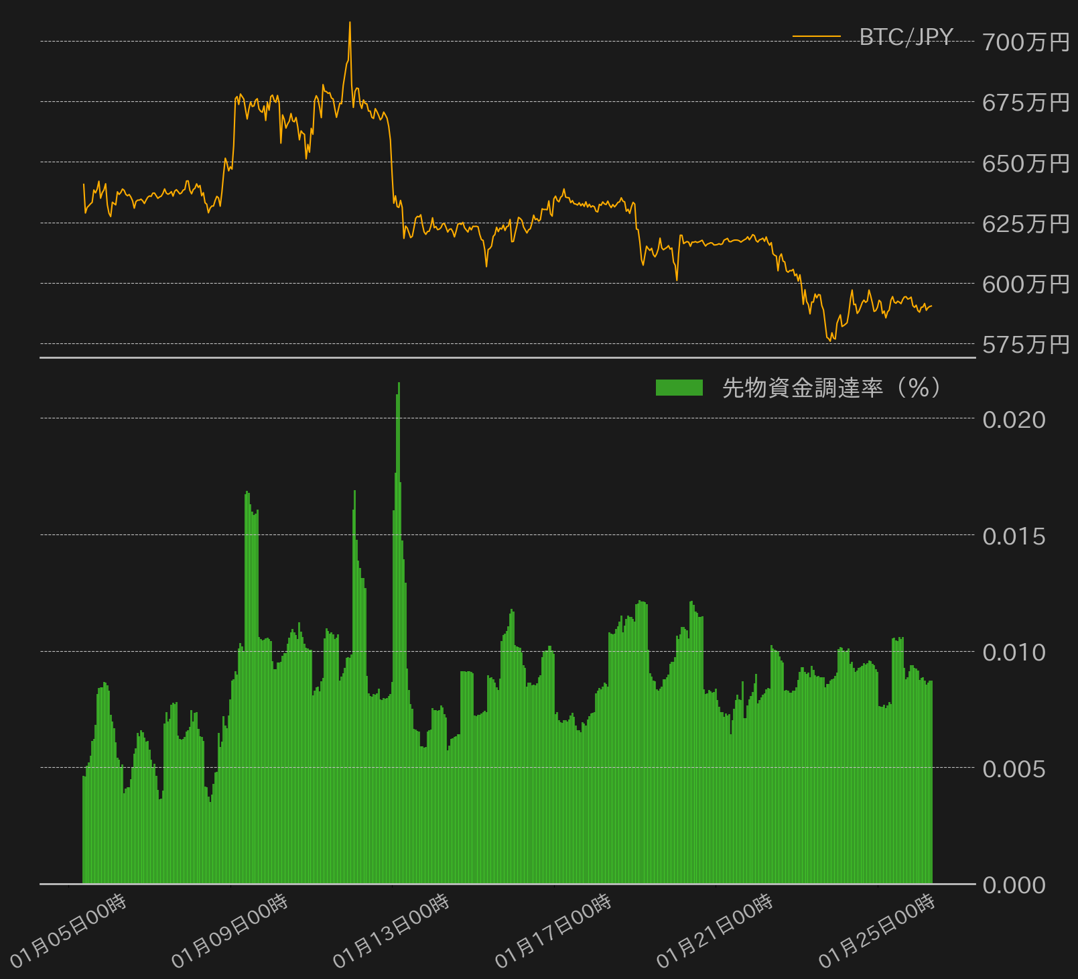This screenshot has height=979, width=1078.
Task: Click the 0.010 funding rate axis label
Action: (1014, 652)
